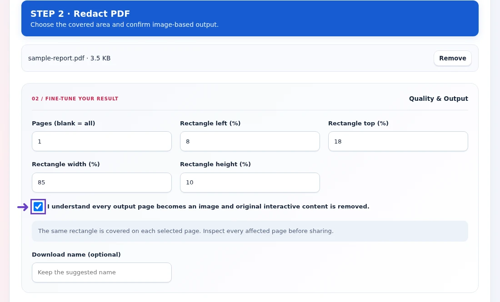
Task: Click the 'Rectangle width (%)' label
Action: pyautogui.click(x=66, y=164)
